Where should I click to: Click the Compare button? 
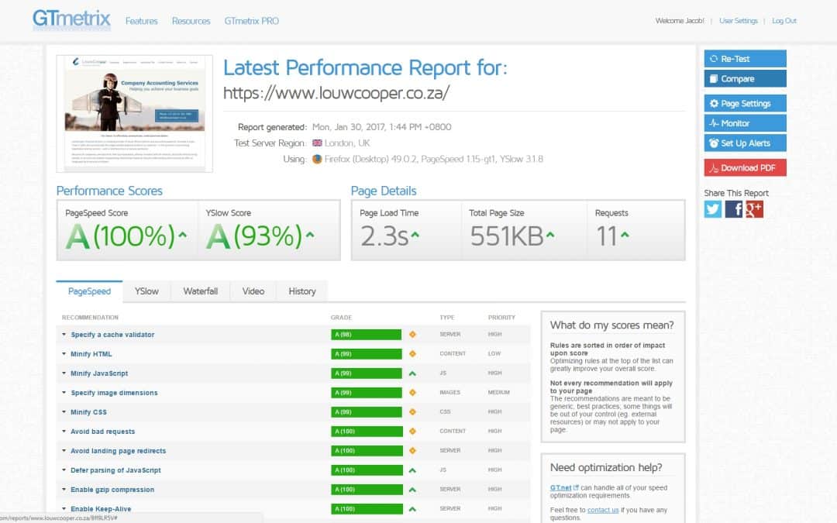745,79
